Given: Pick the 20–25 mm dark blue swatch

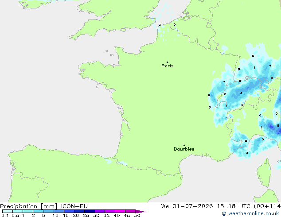Looking at the screenshot, I should 79,211.
